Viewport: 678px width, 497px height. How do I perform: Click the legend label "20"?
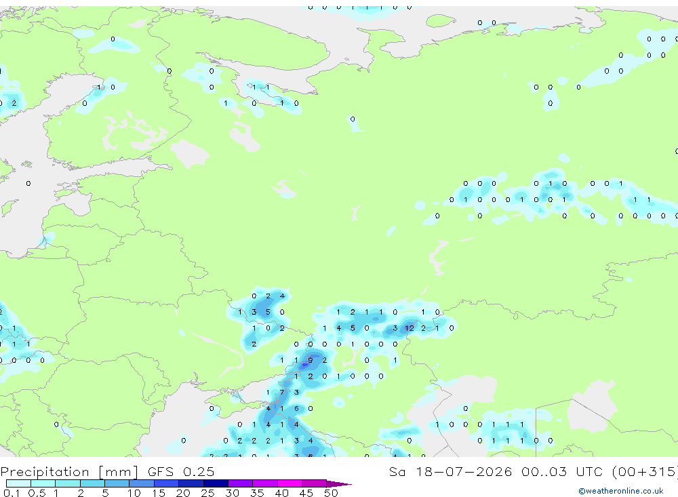[x=183, y=493]
